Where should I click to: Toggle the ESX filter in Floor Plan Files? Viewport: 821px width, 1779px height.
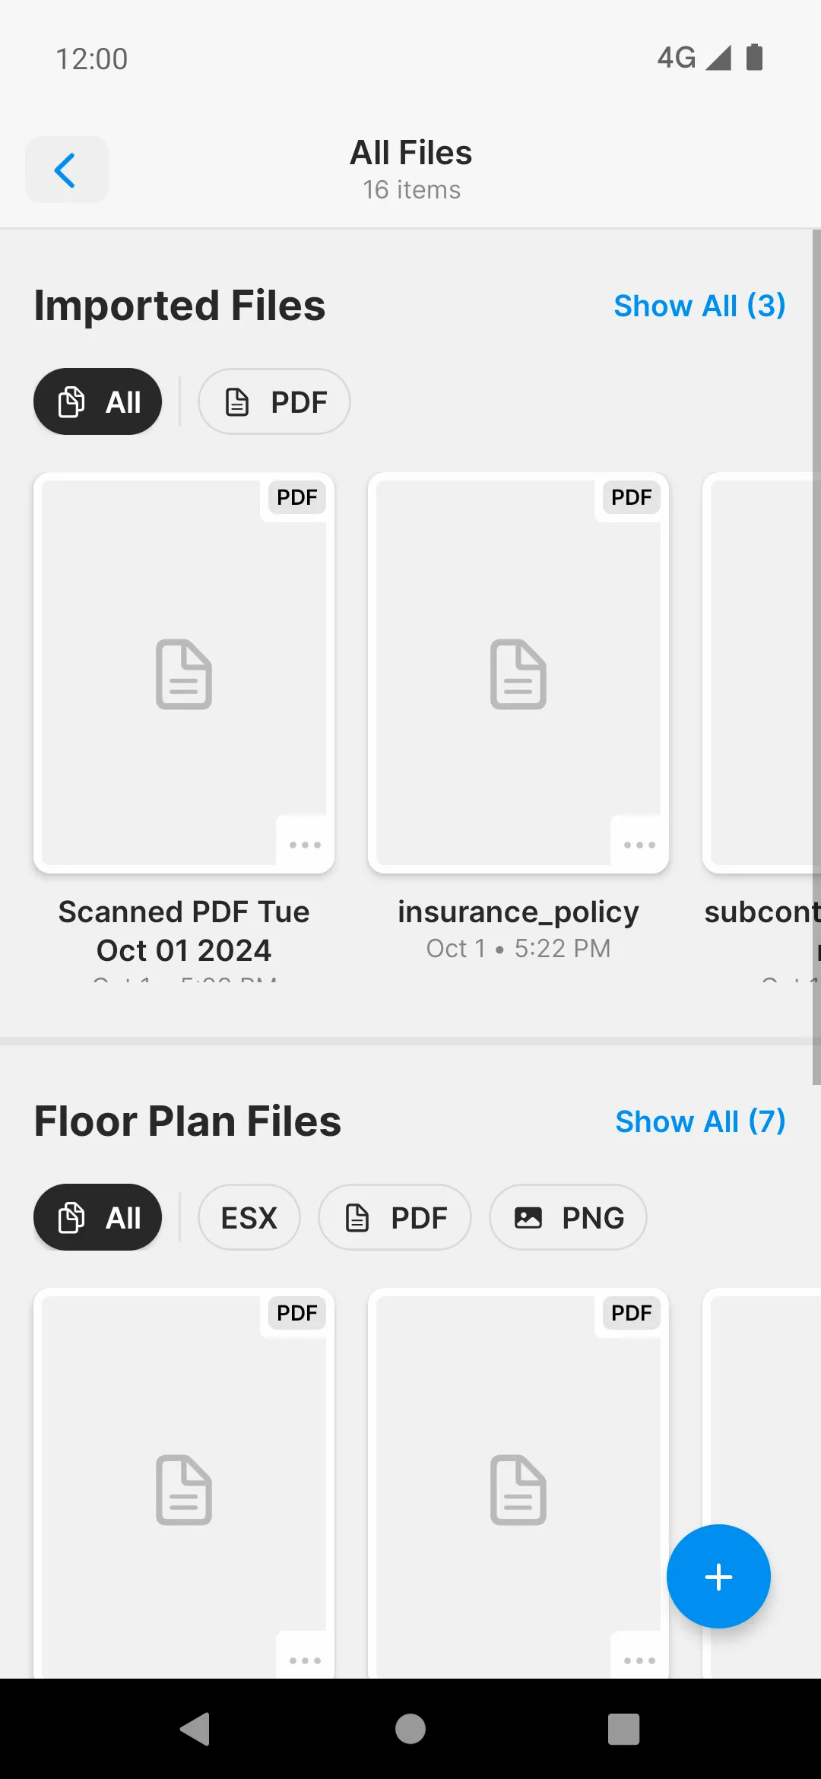(249, 1217)
